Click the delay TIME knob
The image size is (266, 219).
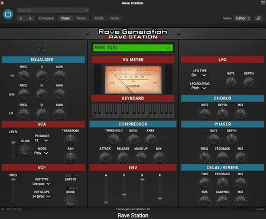click(205, 183)
